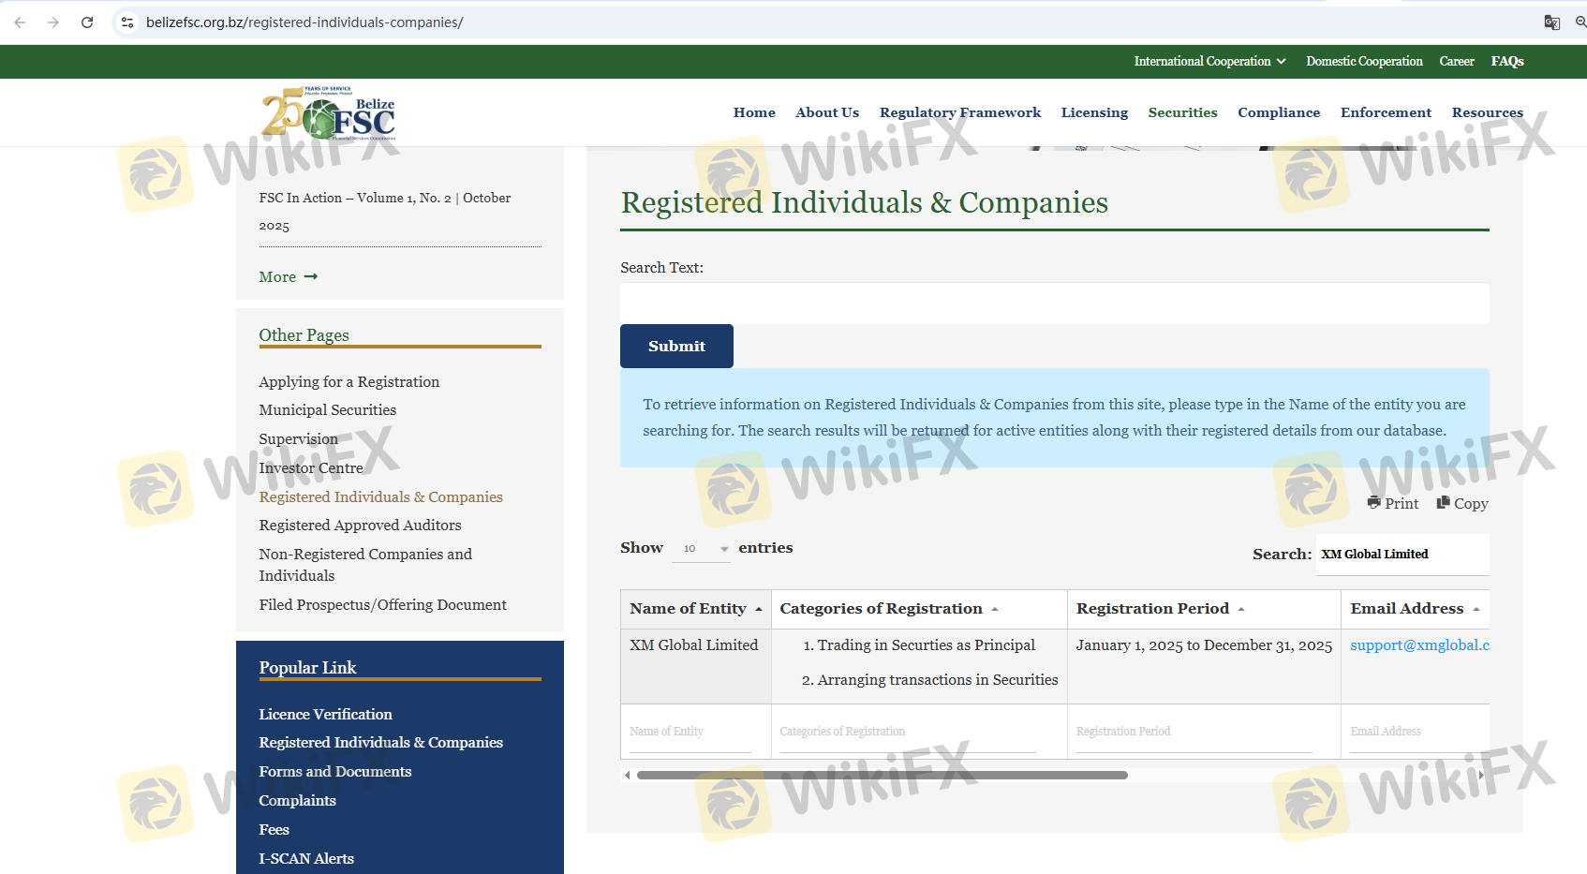Click the site information icon in address bar
The image size is (1587, 874).
pyautogui.click(x=127, y=22)
